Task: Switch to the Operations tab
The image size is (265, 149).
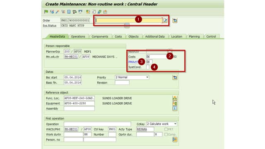Action: [x=78, y=36]
